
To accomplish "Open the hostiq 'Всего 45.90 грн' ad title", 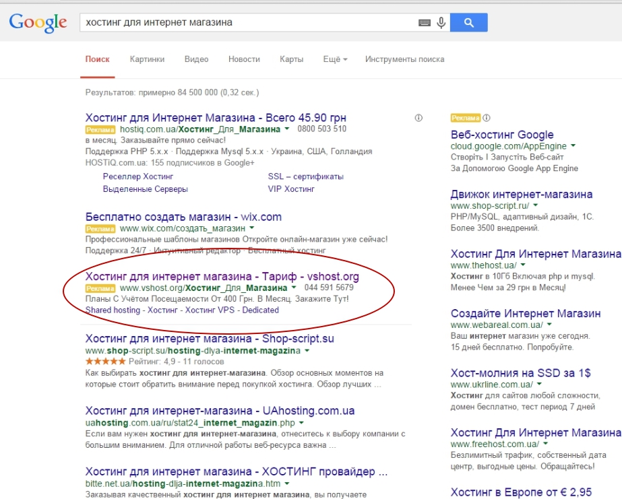I will coord(216,118).
